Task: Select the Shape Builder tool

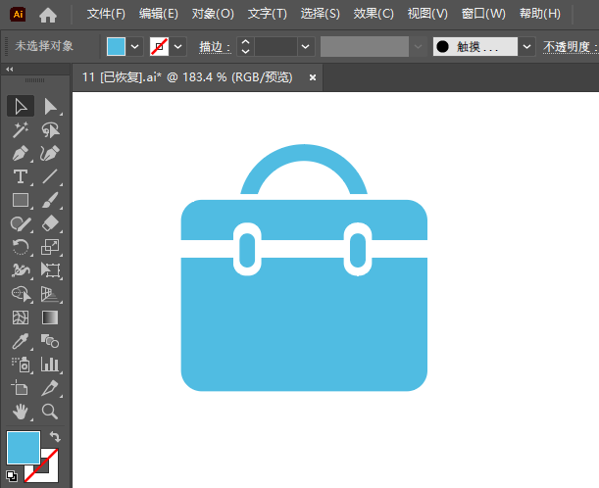Action: point(21,294)
